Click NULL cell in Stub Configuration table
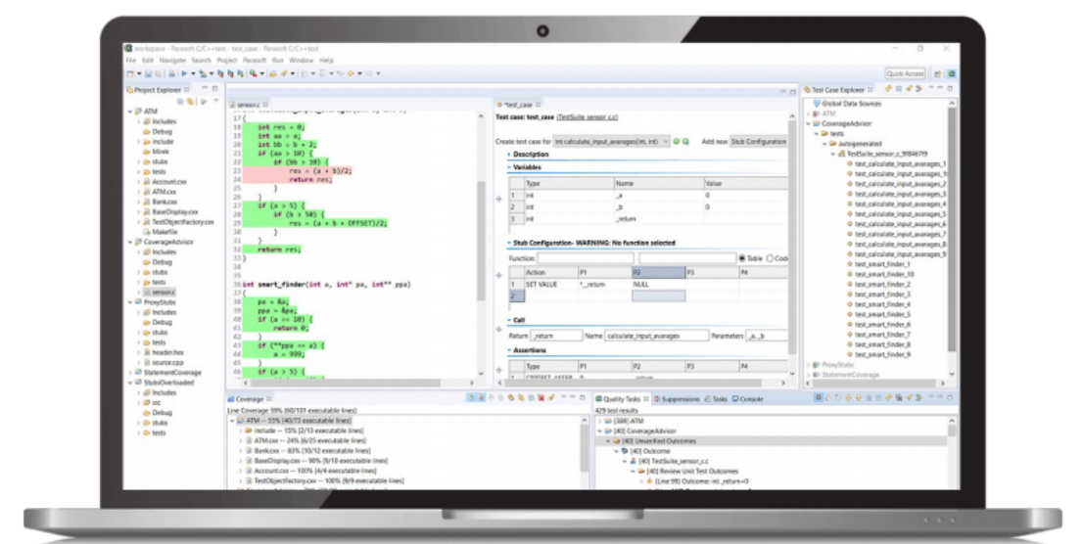This screenshot has height=544, width=1083. pyautogui.click(x=659, y=285)
